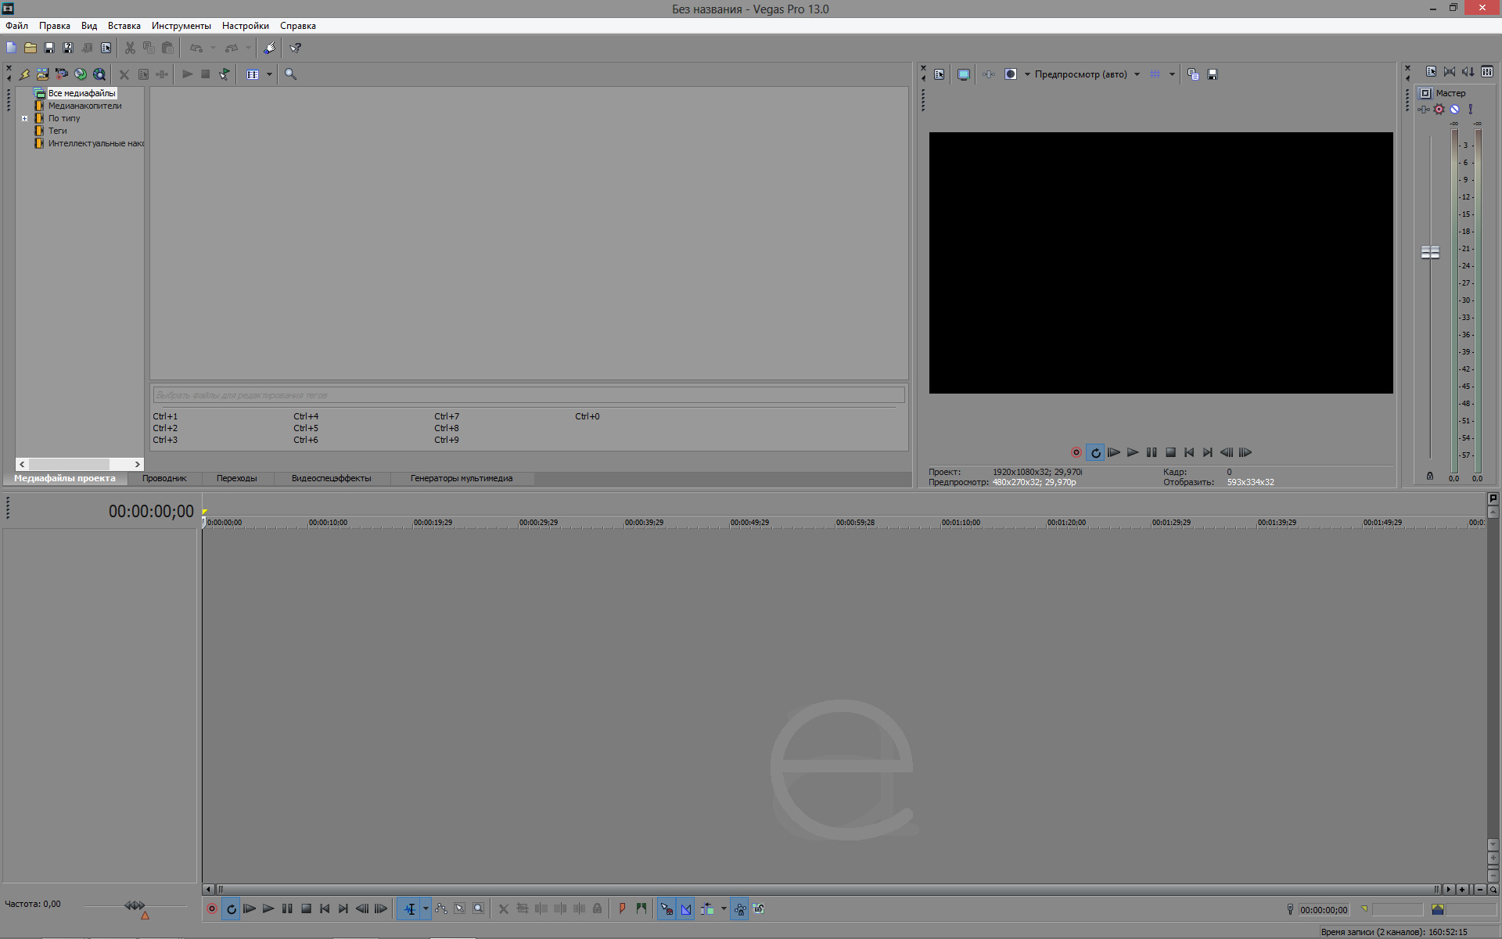
Task: Open the Project Media views dropdown arrow
Action: coord(269,74)
